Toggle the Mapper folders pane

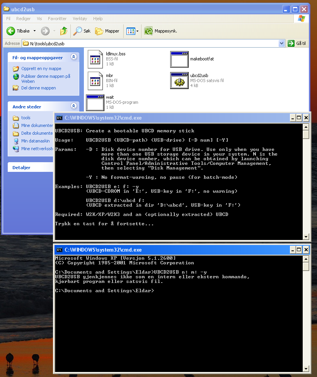click(x=107, y=31)
